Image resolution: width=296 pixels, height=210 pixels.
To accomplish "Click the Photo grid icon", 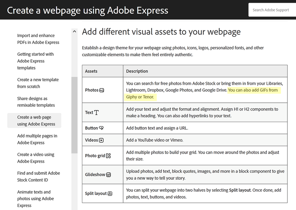I will [x=108, y=156].
